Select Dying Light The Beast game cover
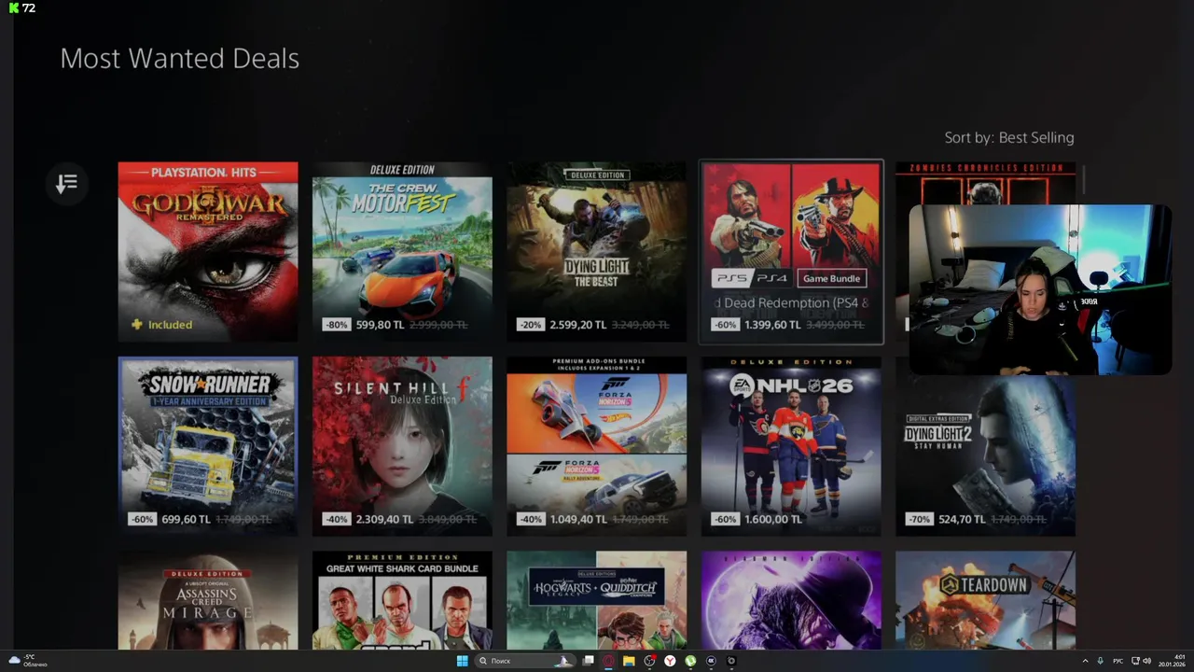1194x672 pixels. point(597,251)
